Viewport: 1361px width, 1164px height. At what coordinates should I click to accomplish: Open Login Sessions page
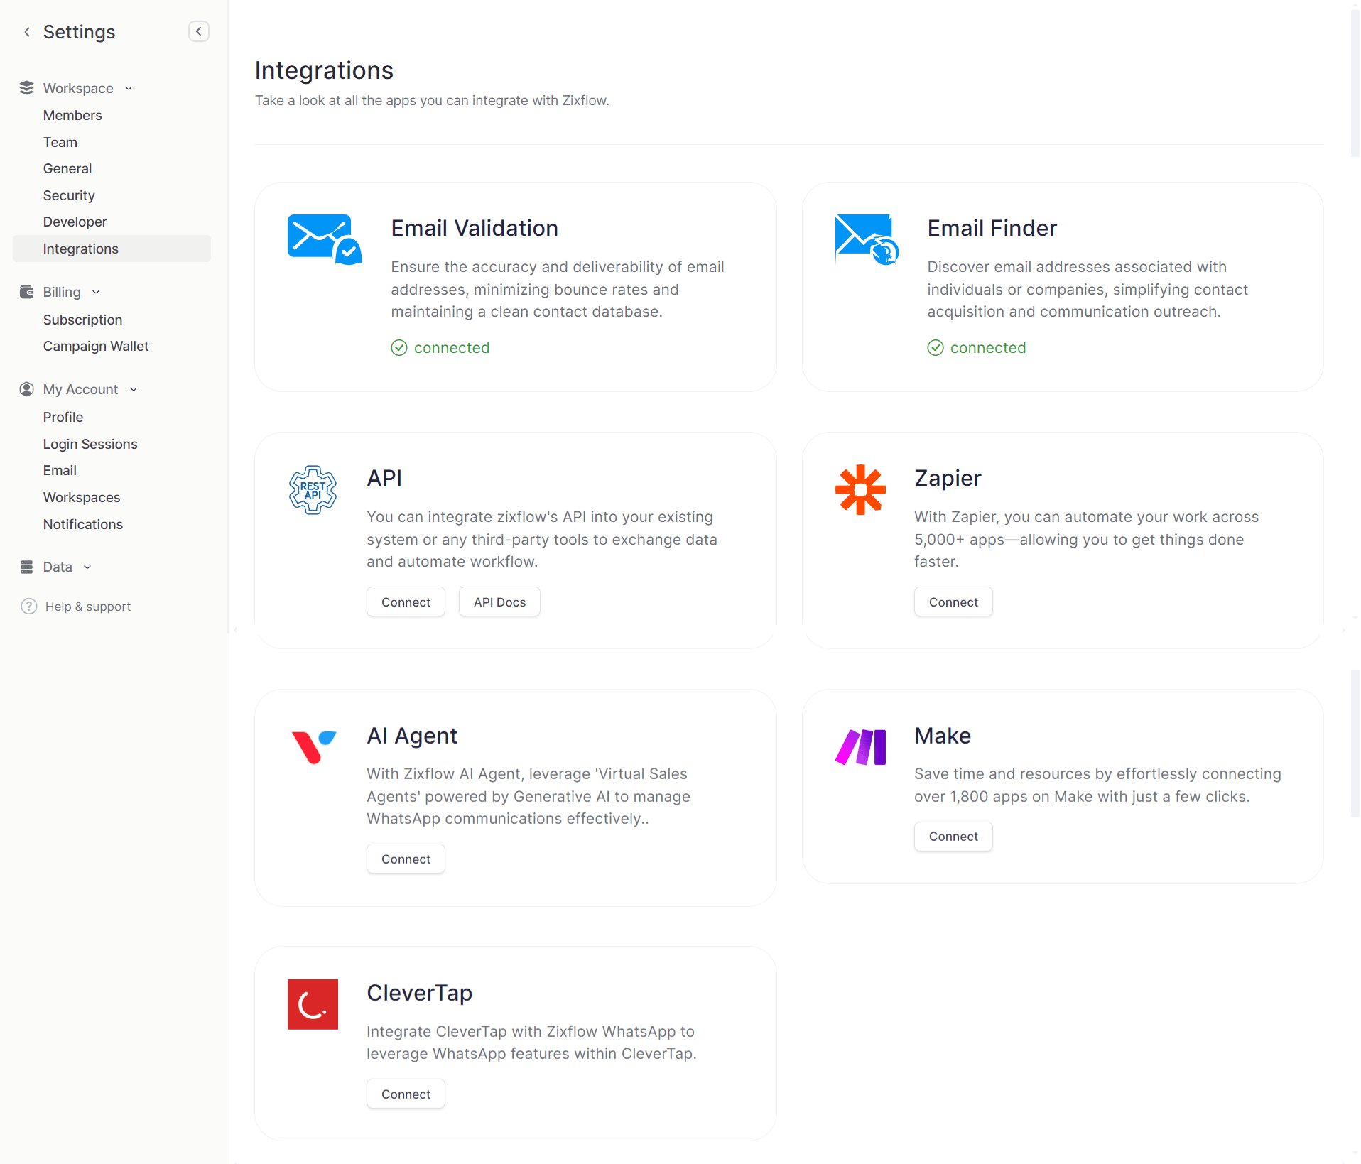[90, 444]
